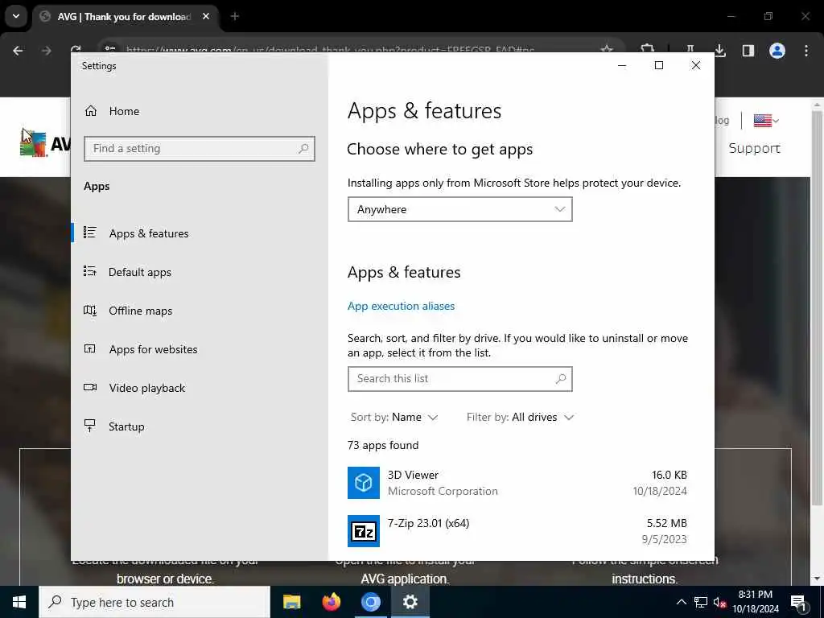Open Support link on AVG page
This screenshot has height=618, width=824.
click(754, 148)
